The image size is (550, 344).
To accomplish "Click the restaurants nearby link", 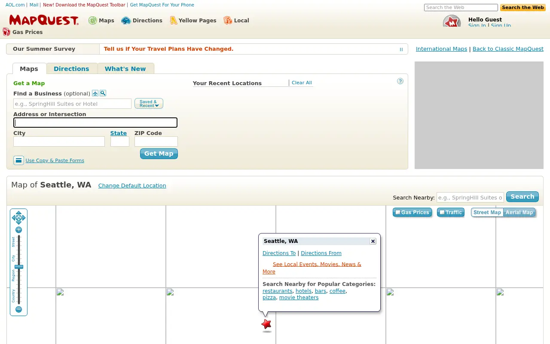I will [x=277, y=291].
